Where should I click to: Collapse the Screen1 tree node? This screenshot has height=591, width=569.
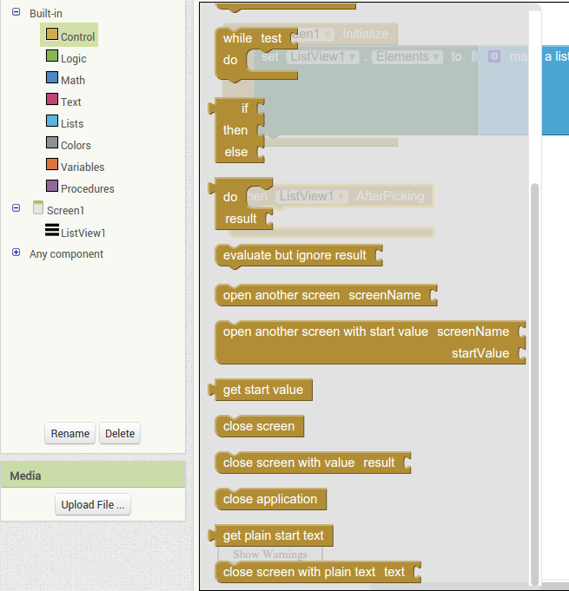click(16, 209)
